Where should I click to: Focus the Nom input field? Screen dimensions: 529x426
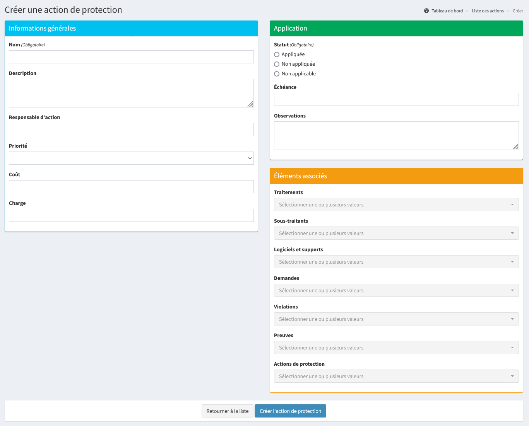click(x=131, y=57)
